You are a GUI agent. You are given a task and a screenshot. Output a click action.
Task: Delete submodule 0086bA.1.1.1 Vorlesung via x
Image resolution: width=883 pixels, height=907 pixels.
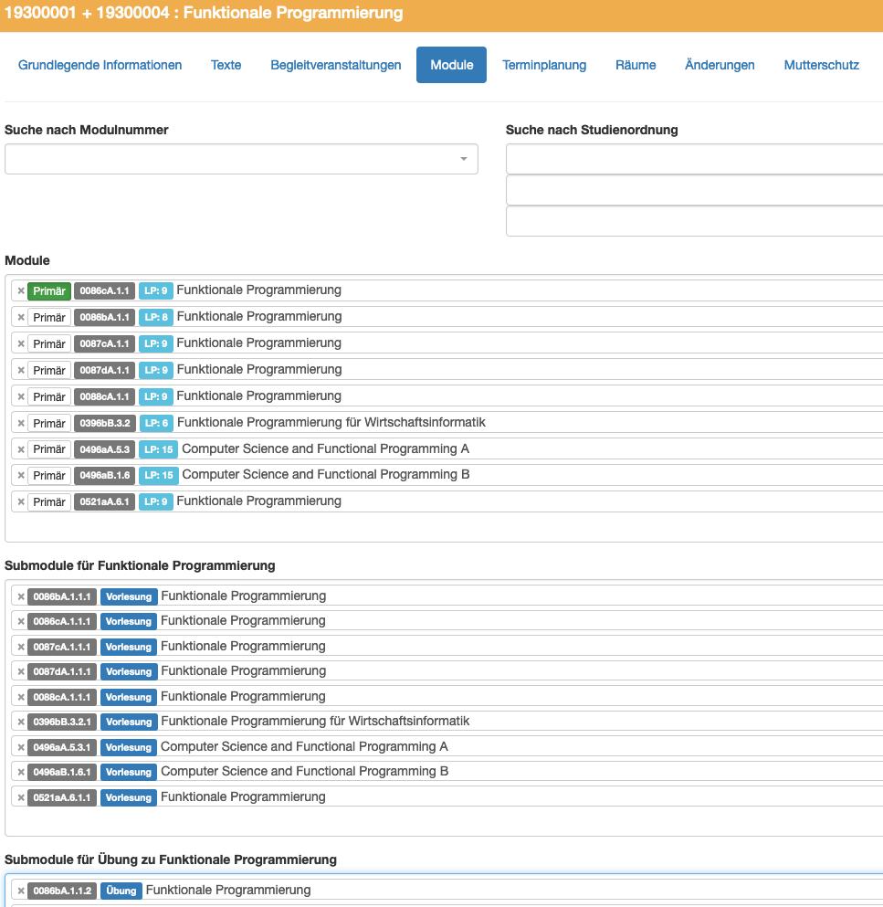[x=21, y=597]
